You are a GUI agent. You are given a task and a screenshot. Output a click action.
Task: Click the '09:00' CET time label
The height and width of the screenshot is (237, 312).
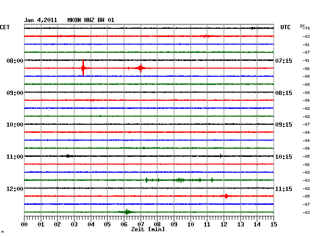(x=15, y=93)
